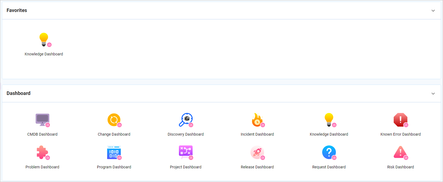This screenshot has width=443, height=182.
Task: Open the Discovery Dashboard magnifier icon
Action: pyautogui.click(x=186, y=120)
